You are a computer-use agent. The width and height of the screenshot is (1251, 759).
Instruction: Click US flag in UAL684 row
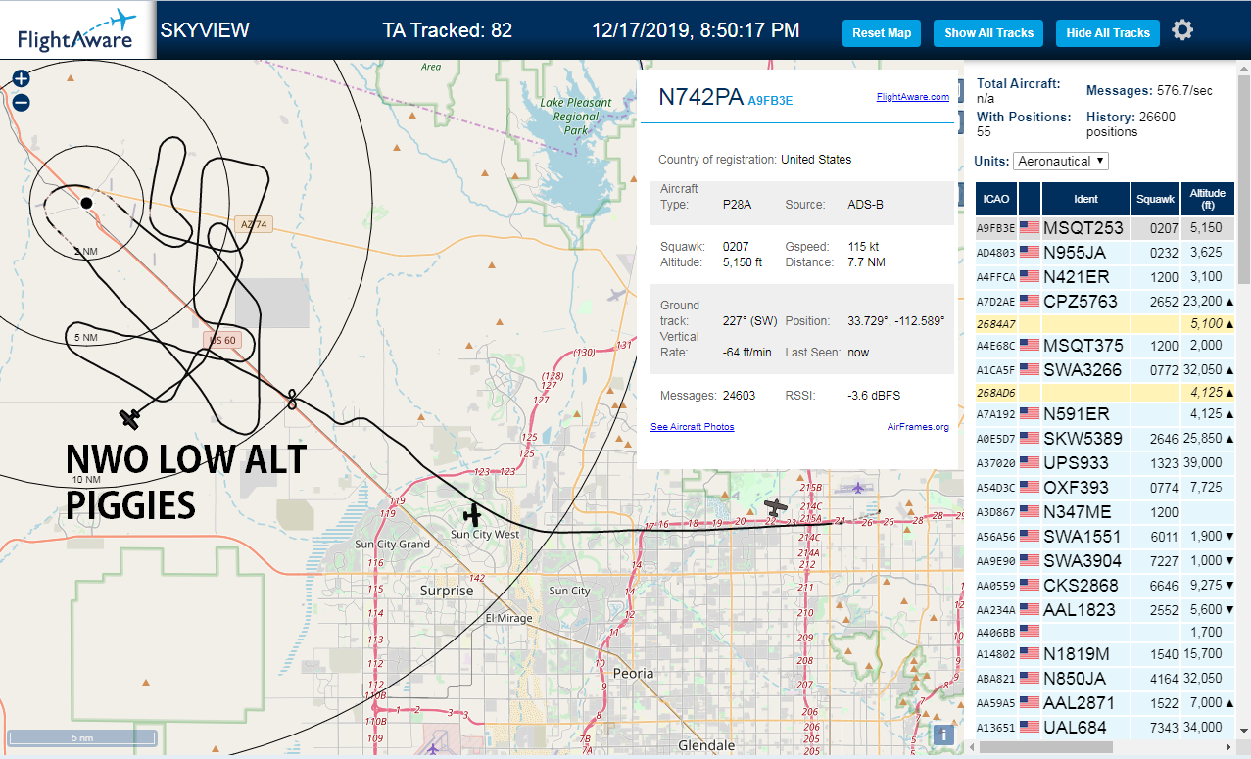point(1030,728)
